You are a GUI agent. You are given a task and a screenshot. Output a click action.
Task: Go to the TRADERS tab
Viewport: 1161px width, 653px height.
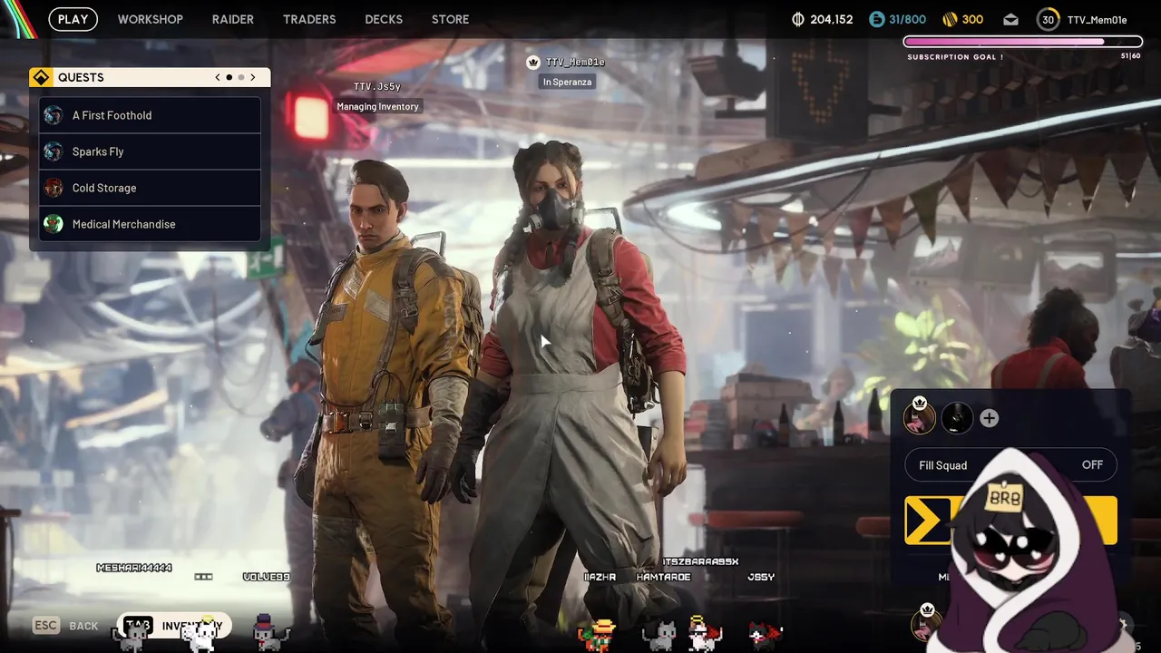pyautogui.click(x=309, y=19)
